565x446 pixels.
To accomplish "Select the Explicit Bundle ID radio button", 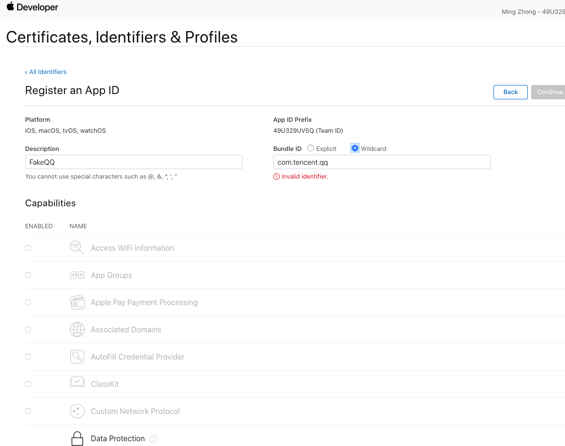I will point(311,149).
